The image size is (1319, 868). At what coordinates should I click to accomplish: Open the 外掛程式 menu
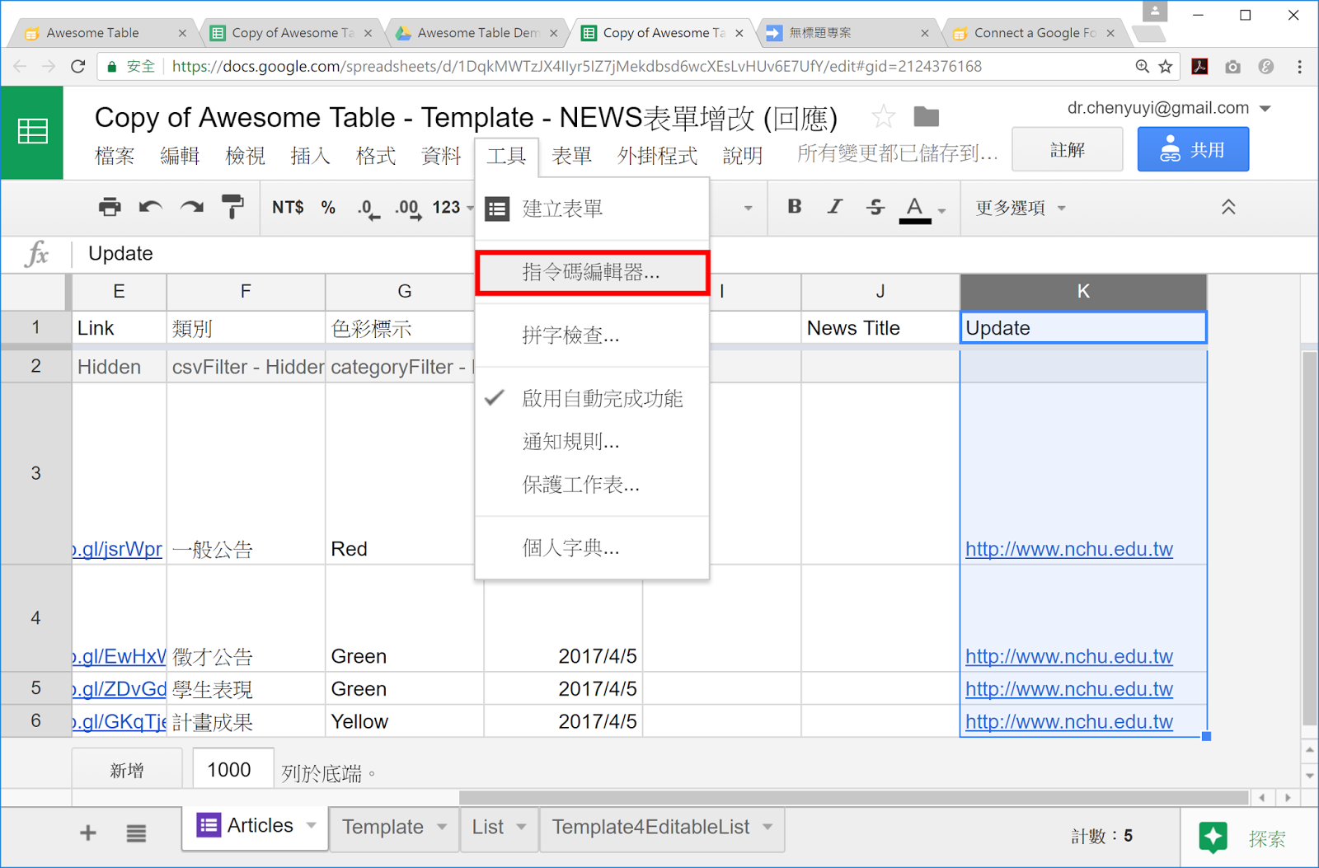tap(657, 155)
